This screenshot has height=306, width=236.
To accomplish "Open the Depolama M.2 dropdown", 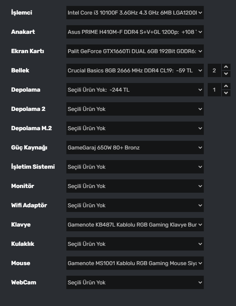I will pos(135,128).
